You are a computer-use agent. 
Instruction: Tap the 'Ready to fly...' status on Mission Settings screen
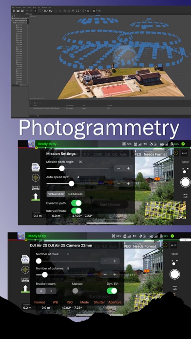tap(49, 144)
